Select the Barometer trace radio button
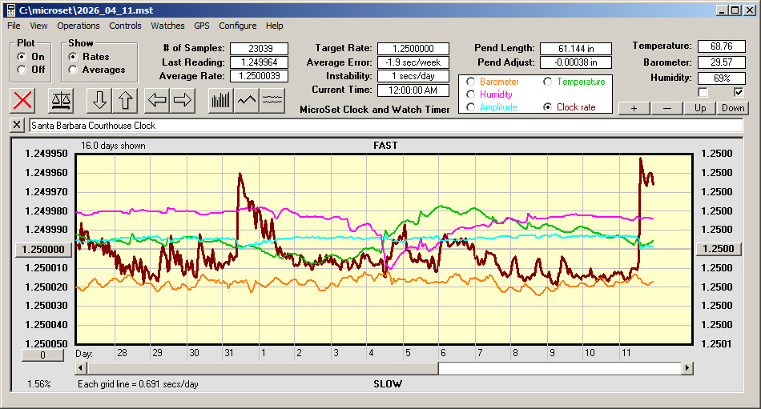 point(469,82)
